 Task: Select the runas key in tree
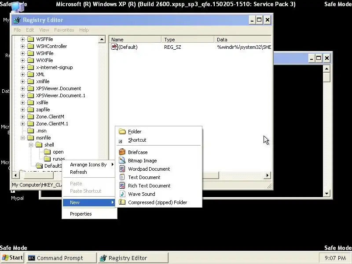pyautogui.click(x=59, y=159)
